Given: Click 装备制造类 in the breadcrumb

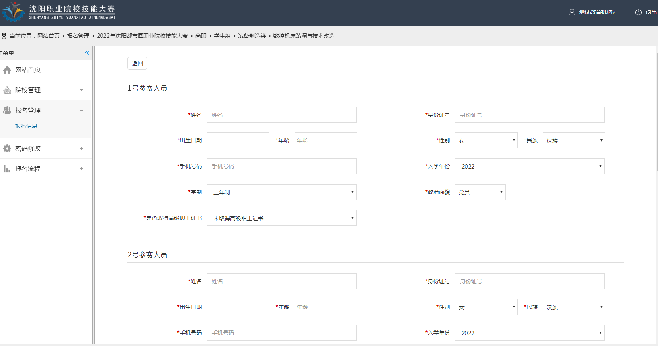Looking at the screenshot, I should 252,36.
